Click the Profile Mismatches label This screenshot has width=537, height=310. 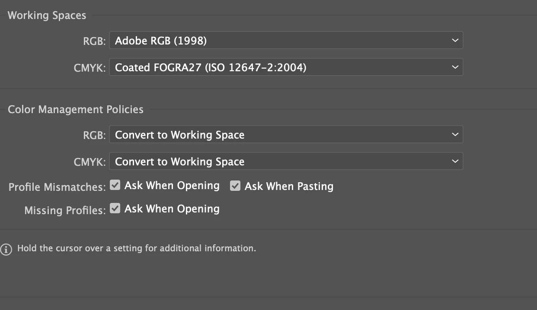pos(57,187)
